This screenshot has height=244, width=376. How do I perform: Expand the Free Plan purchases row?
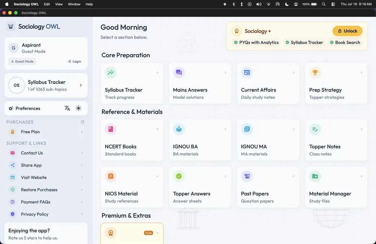[x=46, y=132]
